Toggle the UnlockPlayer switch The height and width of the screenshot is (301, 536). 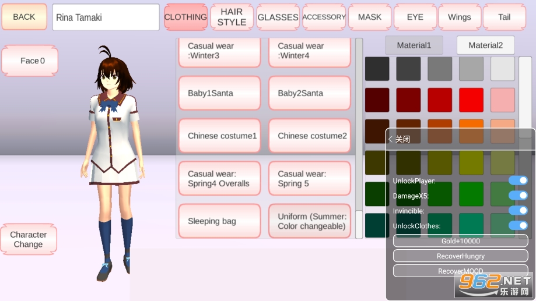click(x=517, y=180)
